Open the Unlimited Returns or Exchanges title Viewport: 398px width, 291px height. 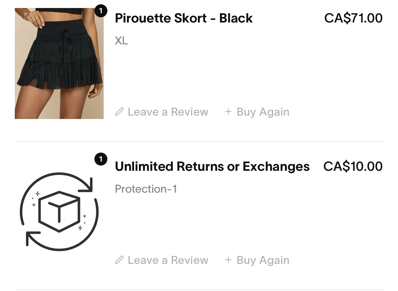[212, 166]
